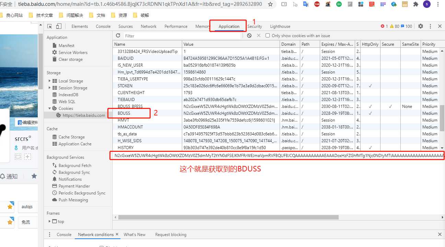Screen dimensions: 445x247
Task: Open the Chrome extensions puzzle icon
Action: point(416,4)
